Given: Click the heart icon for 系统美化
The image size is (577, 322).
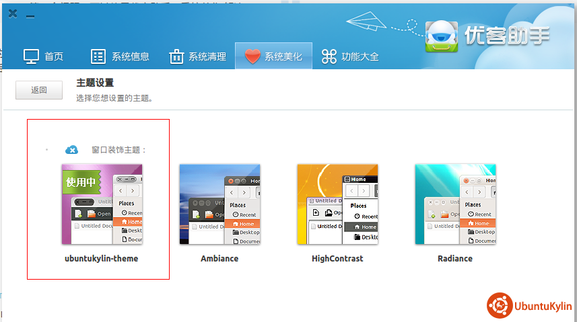Looking at the screenshot, I should tap(252, 56).
